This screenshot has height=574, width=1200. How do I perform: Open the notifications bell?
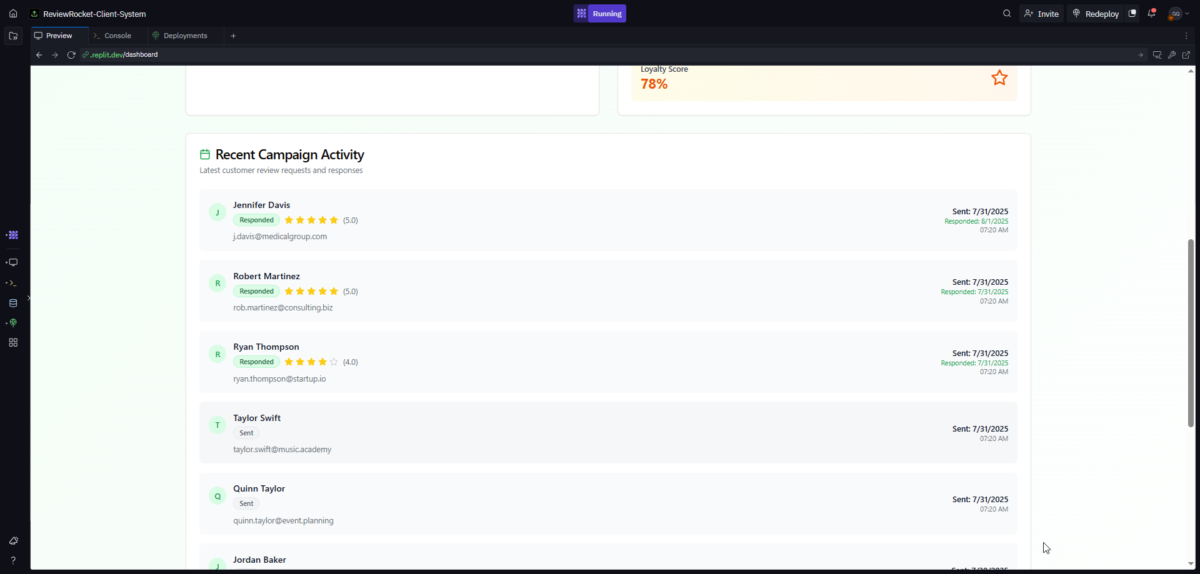[x=1151, y=14]
